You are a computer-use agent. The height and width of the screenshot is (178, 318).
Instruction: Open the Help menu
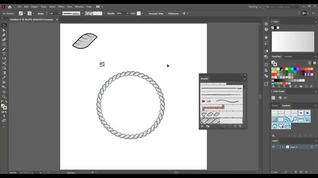click(x=89, y=6)
